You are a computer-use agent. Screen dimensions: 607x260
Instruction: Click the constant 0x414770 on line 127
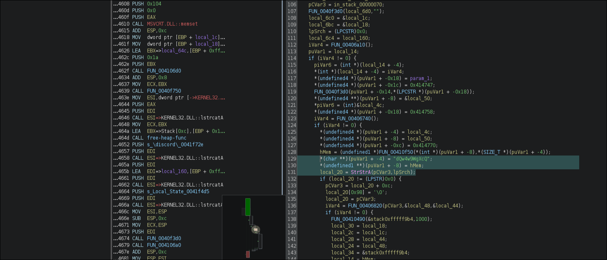point(424,145)
